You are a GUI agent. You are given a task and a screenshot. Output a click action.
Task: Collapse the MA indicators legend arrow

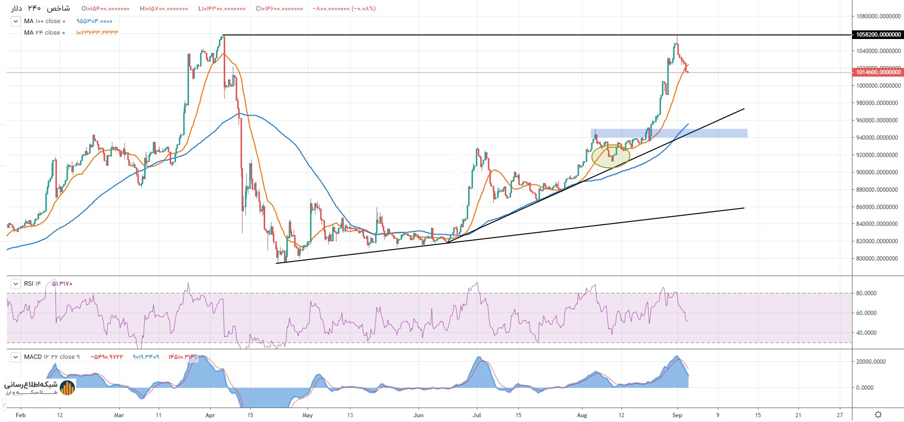pos(15,21)
